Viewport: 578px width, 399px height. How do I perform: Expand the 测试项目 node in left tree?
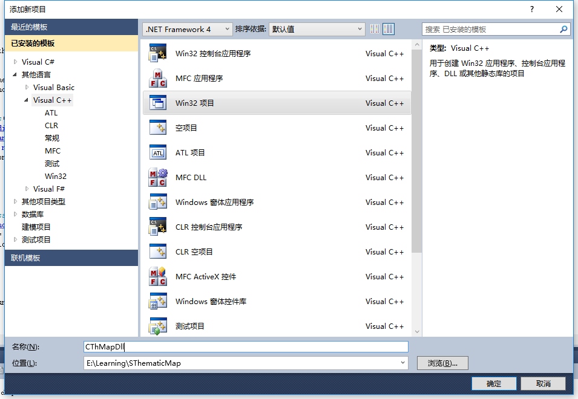point(16,239)
